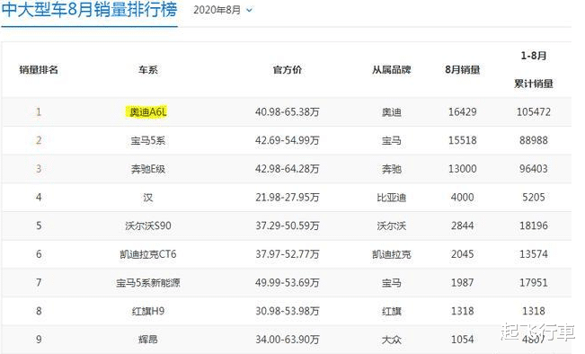Select cumulative sales value 88988
This screenshot has height=354, width=585.
pyautogui.click(x=534, y=140)
